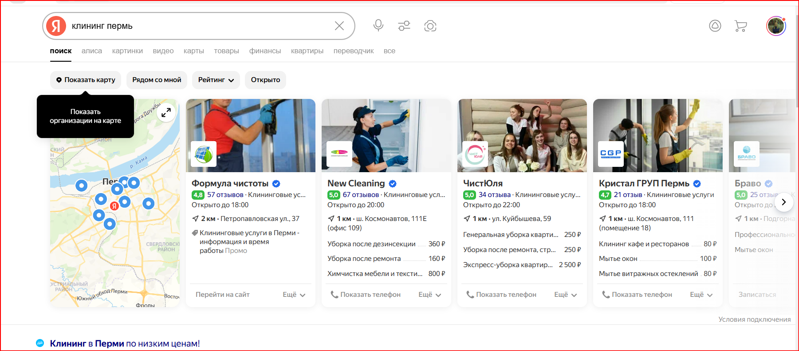Toggle the Рядом со мной filter
Image resolution: width=799 pixels, height=351 pixels.
coord(157,80)
